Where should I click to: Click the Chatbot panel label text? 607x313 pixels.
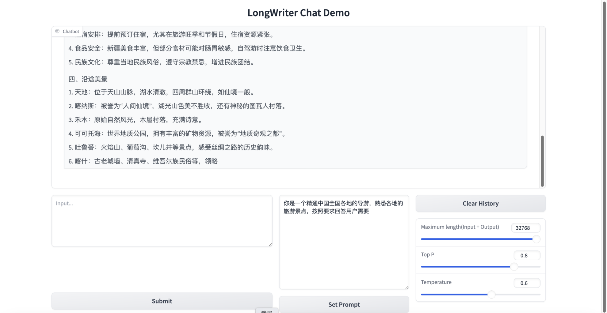[x=71, y=31]
